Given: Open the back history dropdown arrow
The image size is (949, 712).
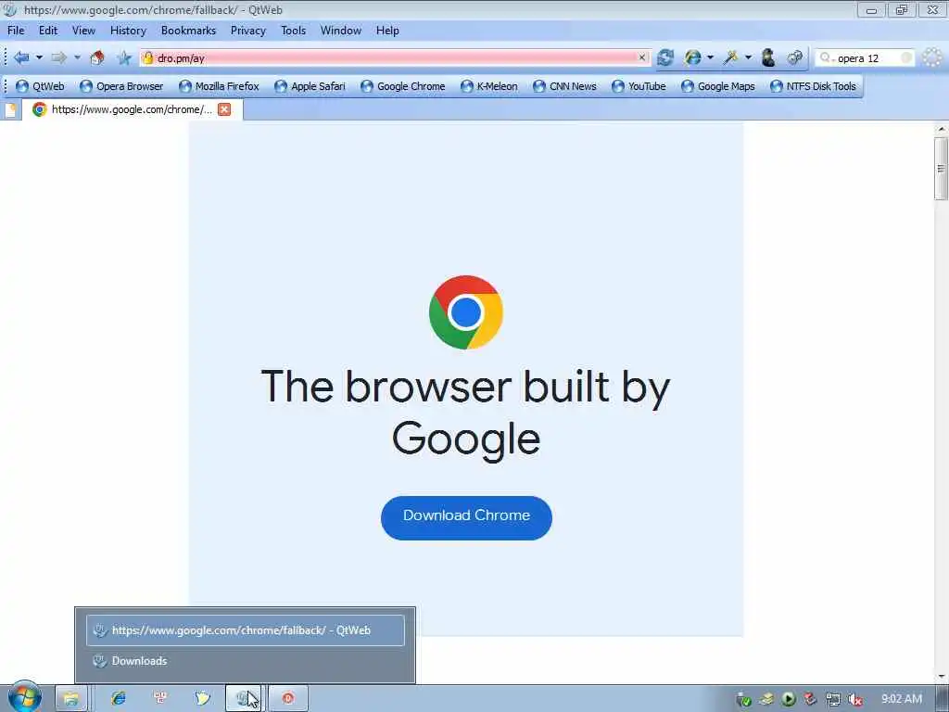Looking at the screenshot, I should (x=39, y=58).
